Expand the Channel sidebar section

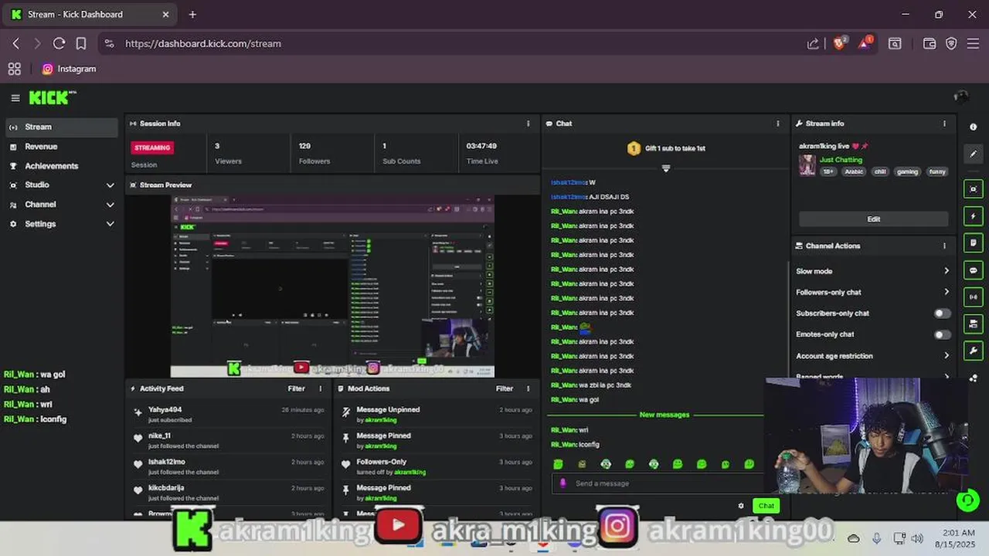(110, 205)
